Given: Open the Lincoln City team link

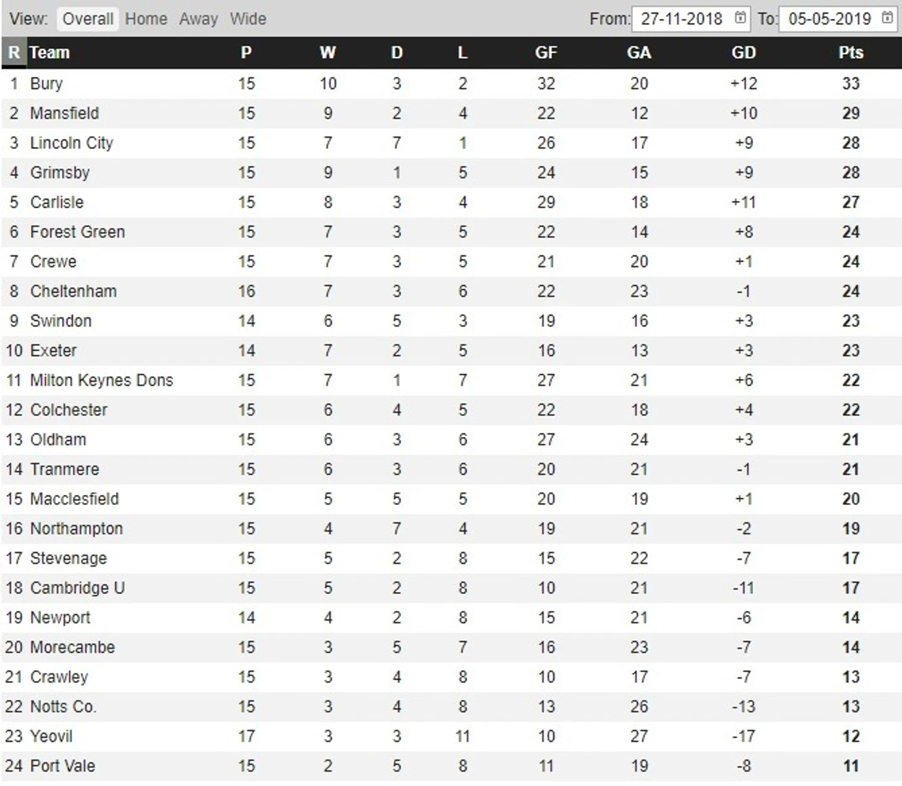Looking at the screenshot, I should tap(72, 143).
